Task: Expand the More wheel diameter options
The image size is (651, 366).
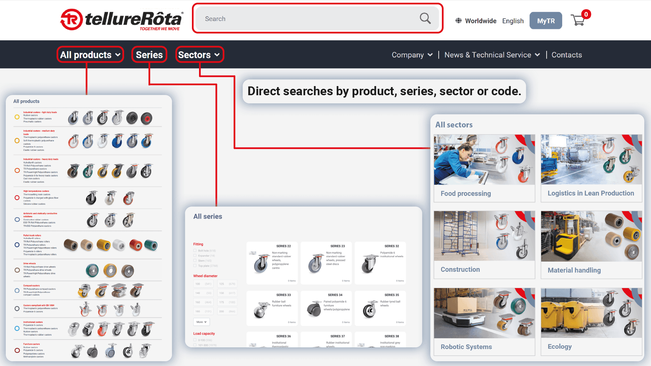Action: (x=201, y=322)
